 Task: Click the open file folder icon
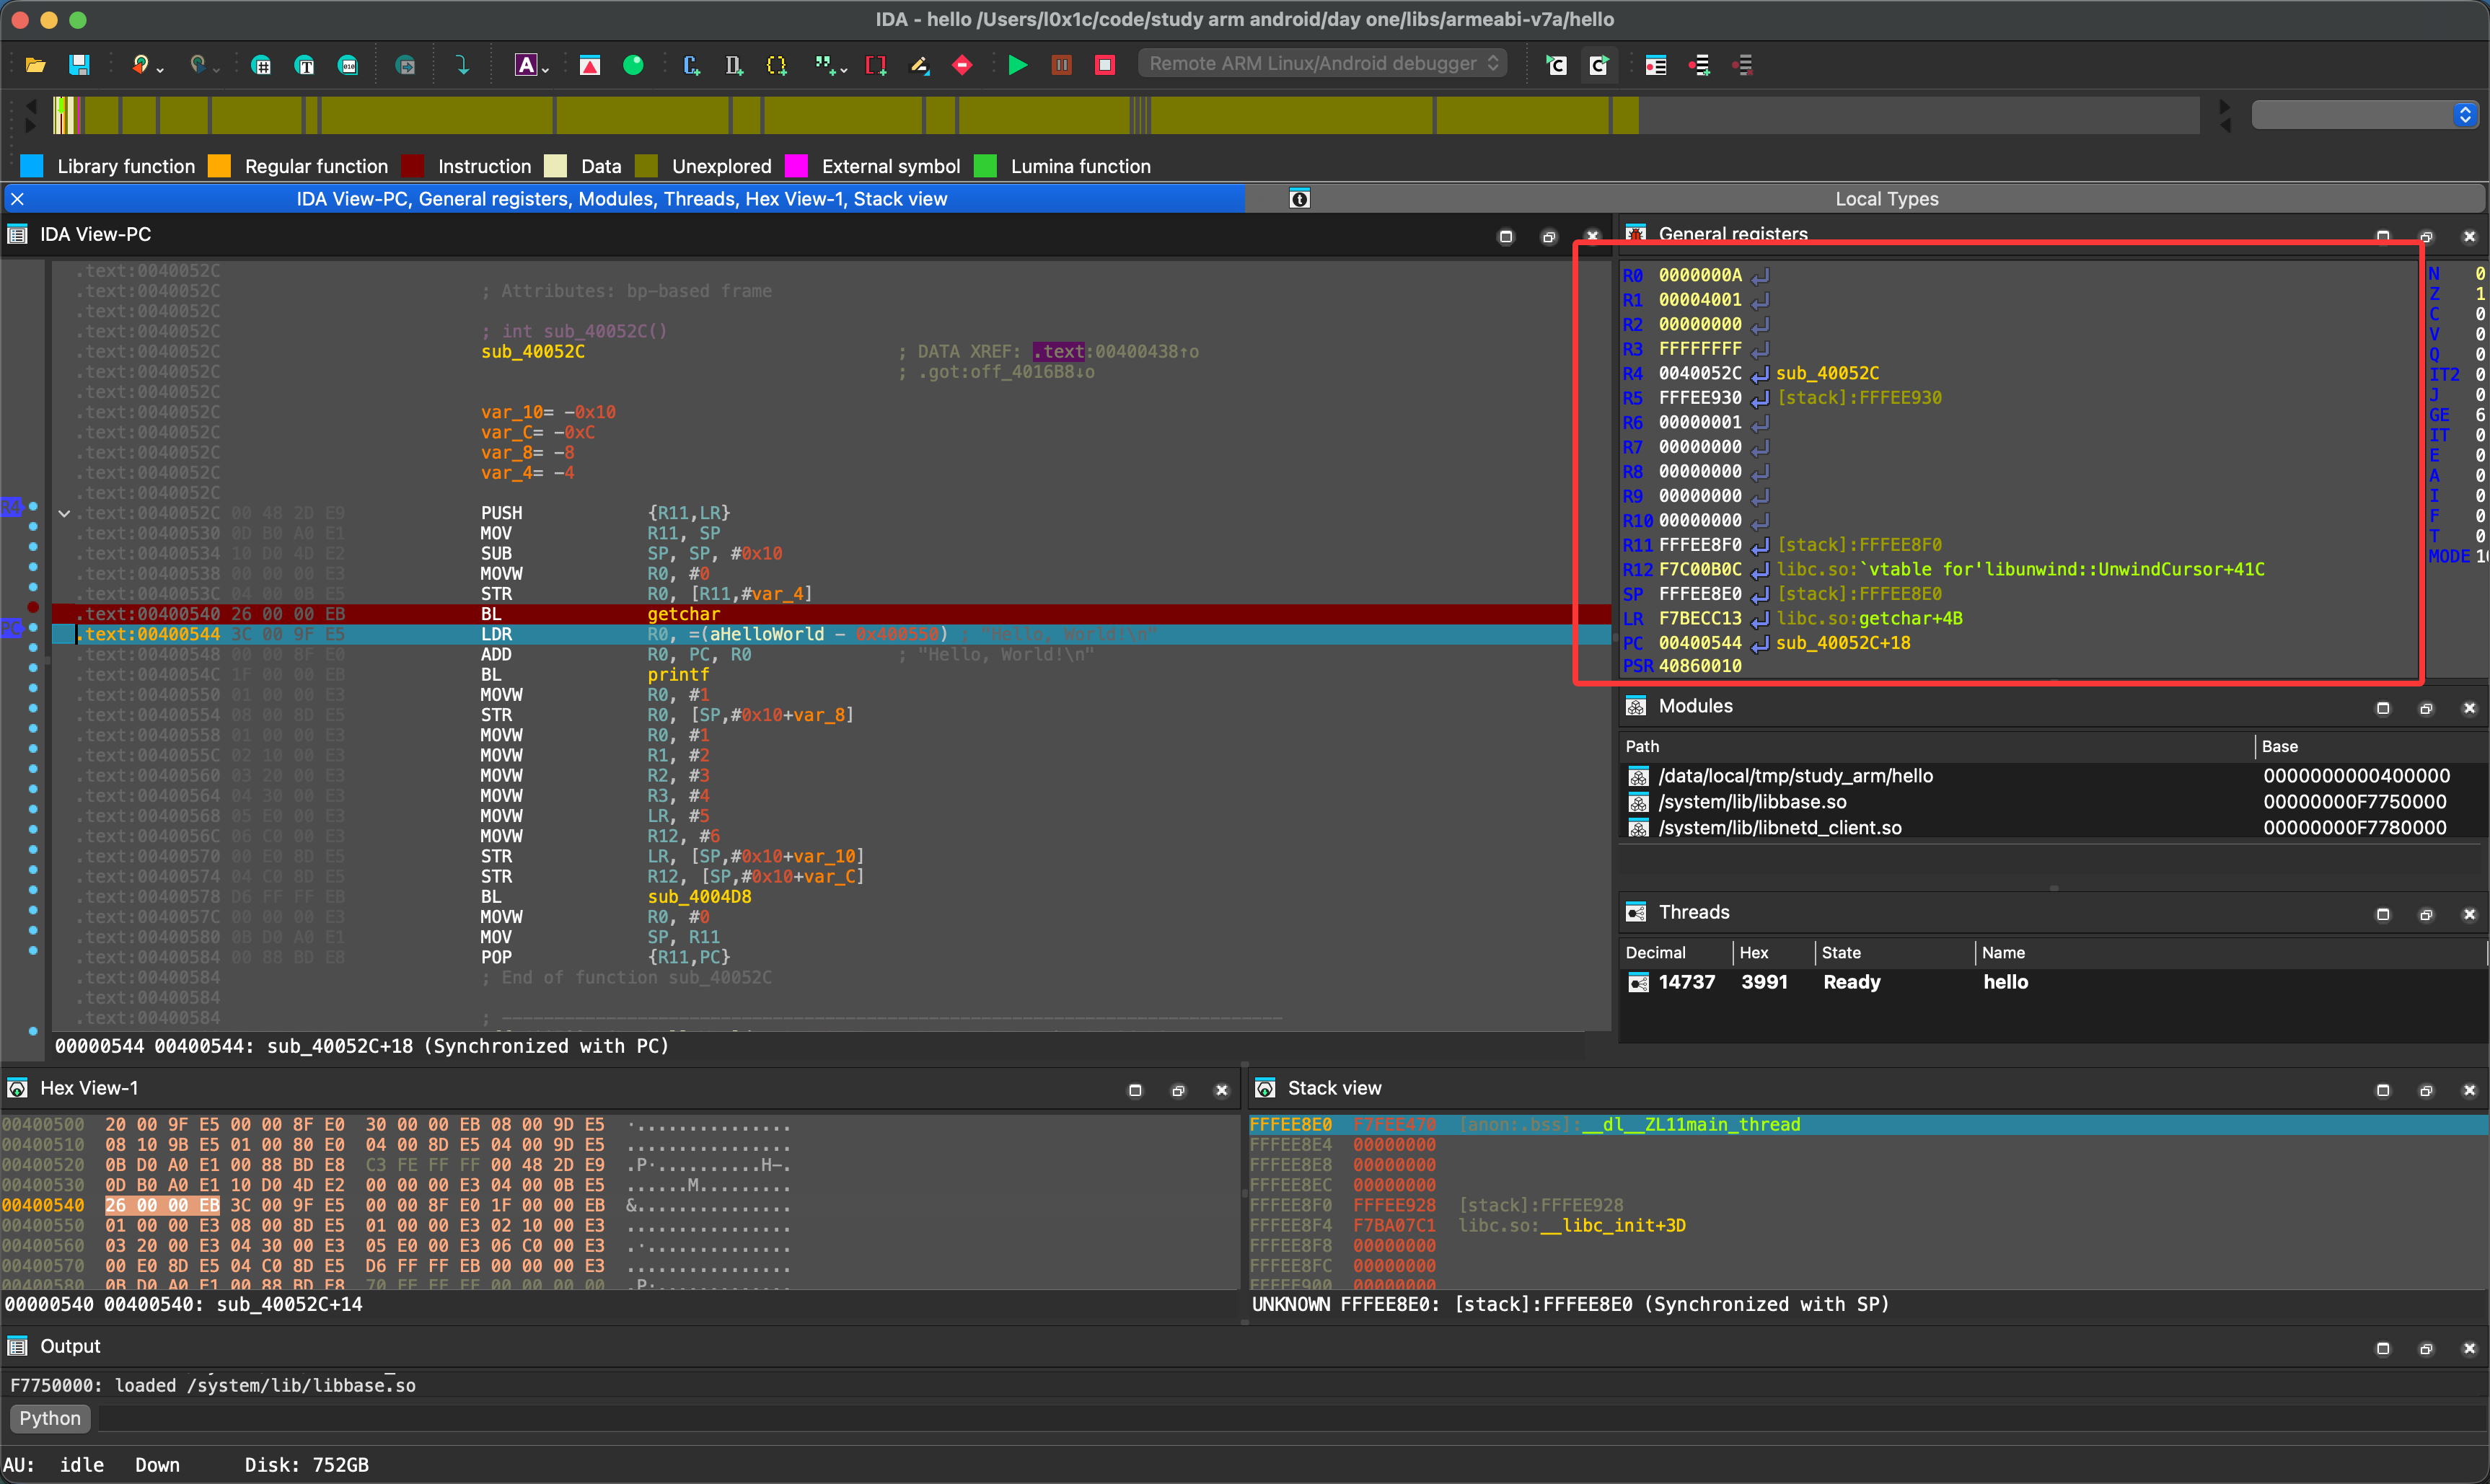point(35,65)
